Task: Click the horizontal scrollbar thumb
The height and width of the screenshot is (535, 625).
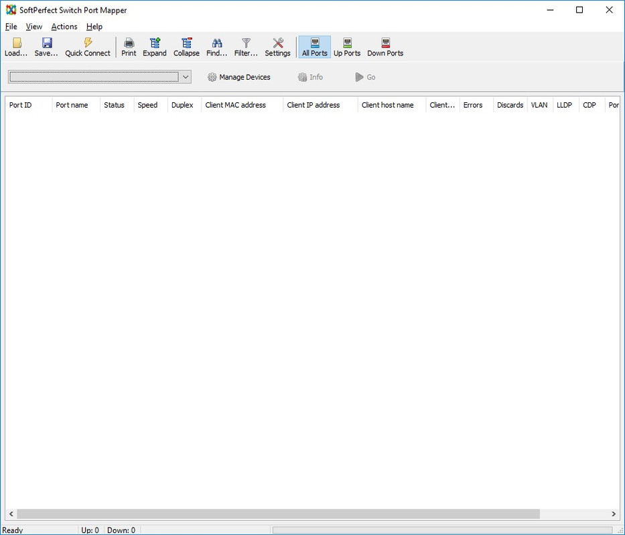Action: tap(278, 514)
